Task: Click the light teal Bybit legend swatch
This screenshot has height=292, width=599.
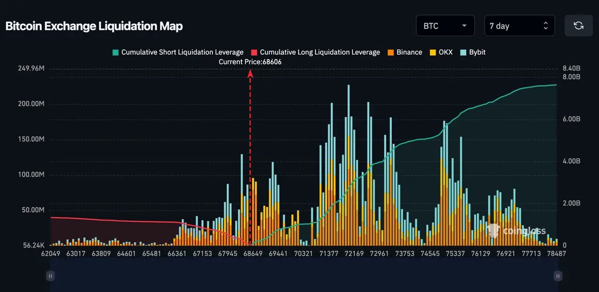Action: tap(463, 52)
